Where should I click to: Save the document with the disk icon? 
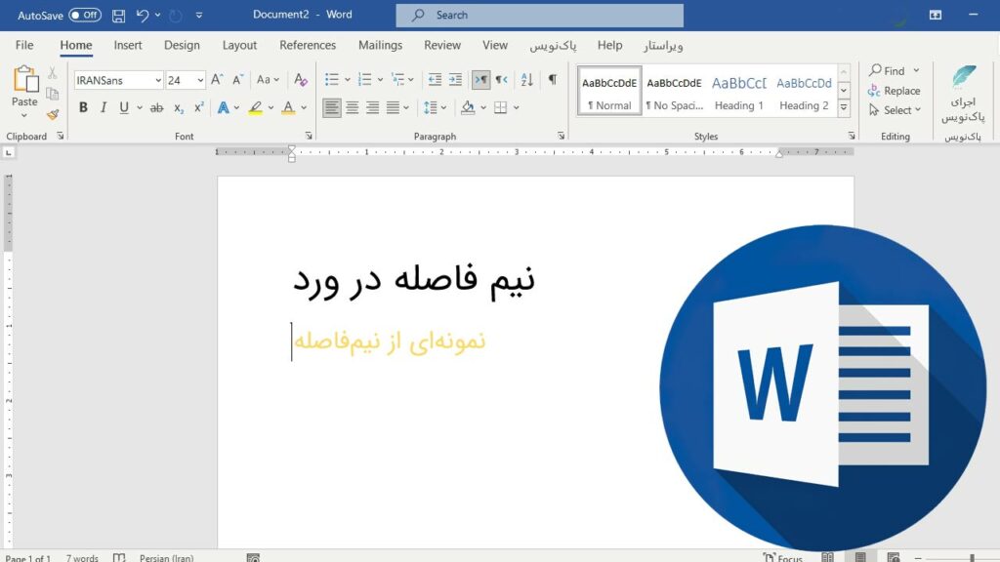[x=118, y=16]
